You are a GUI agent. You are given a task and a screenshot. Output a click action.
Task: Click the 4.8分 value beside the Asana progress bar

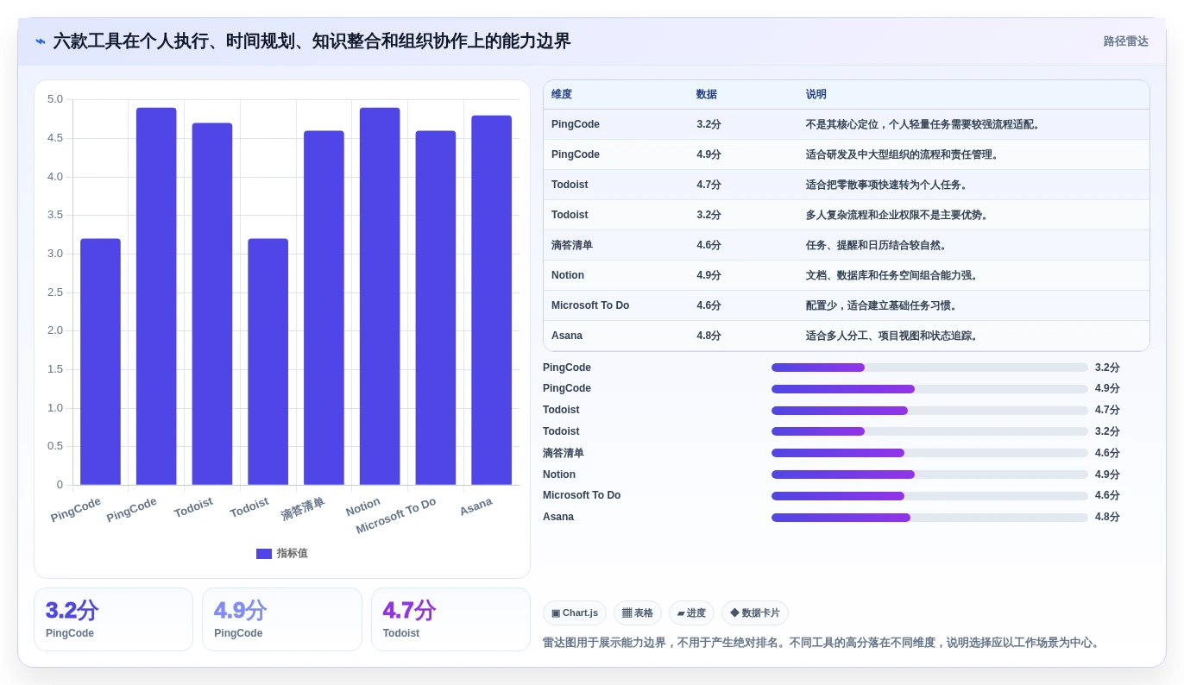1107,518
